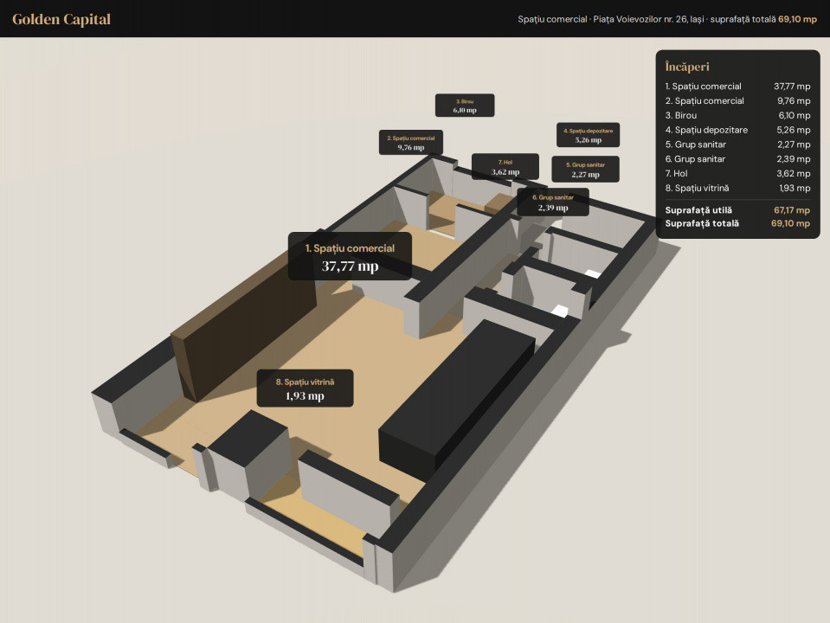This screenshot has height=623, width=830.
Task: Select the 3. Birou callout above the plan
Action: (465, 106)
